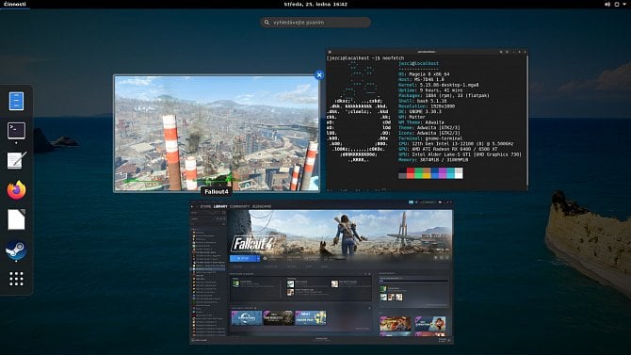Open Downloads at the bottom of the Steam window
Screen dimensions: 631x355
tap(321, 340)
